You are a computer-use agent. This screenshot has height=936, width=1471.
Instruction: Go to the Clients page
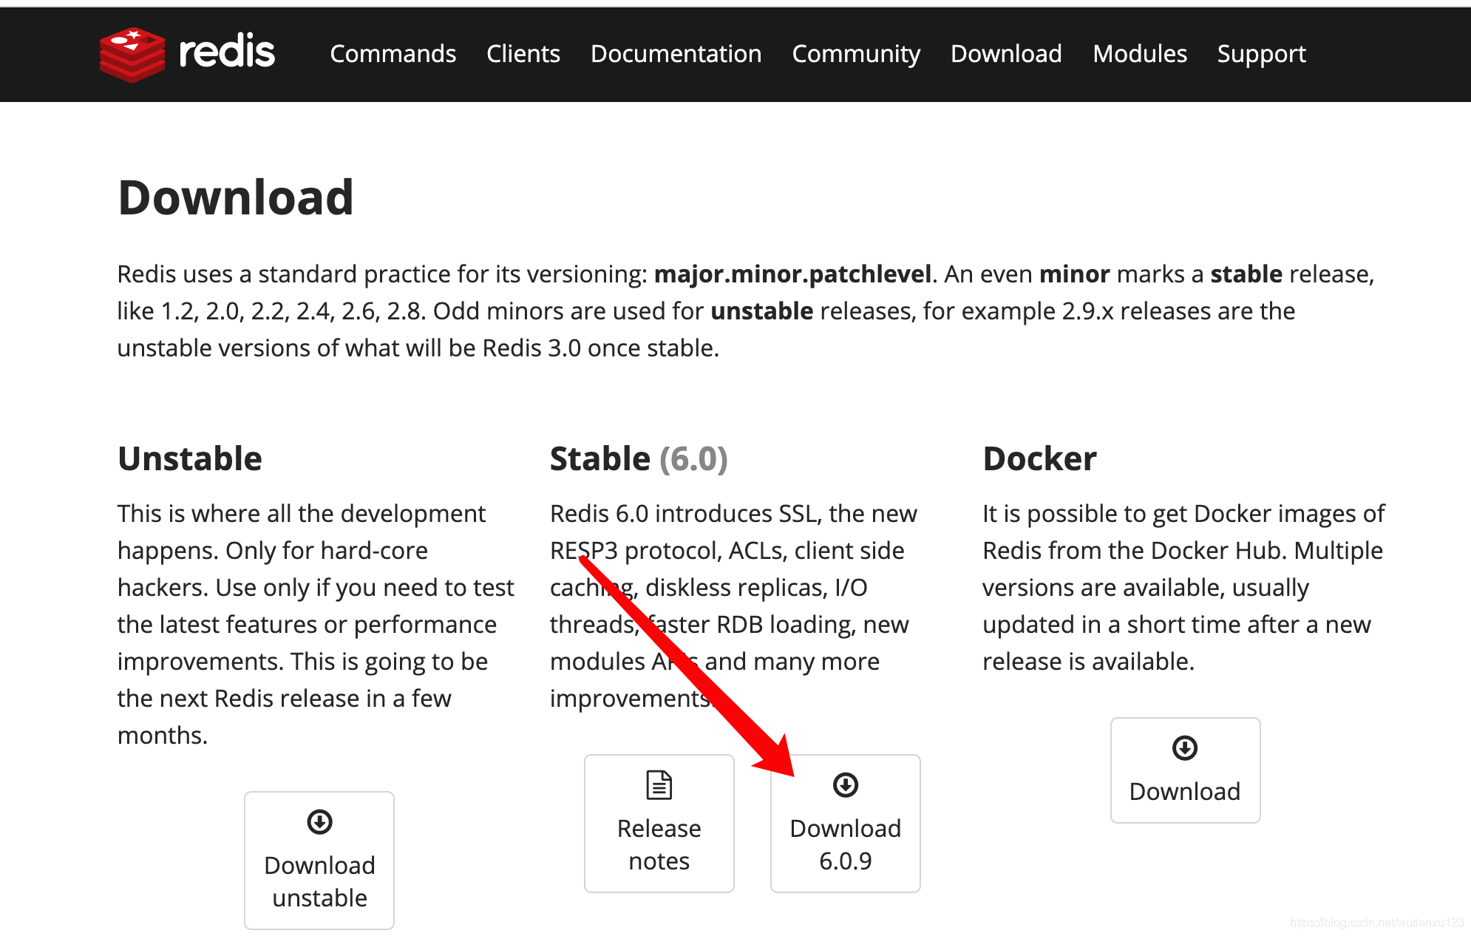[523, 53]
